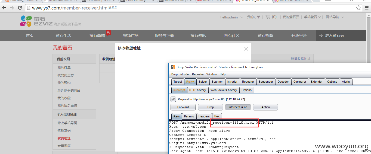This screenshot has height=154, width=371.
Task: Open 我的萤石云 link in top bar
Action: pyautogui.click(x=291, y=17)
